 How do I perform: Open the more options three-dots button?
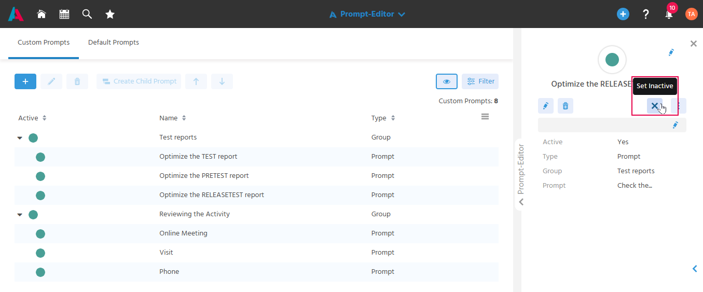pos(679,106)
